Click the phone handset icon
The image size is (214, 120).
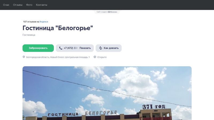point(61,48)
